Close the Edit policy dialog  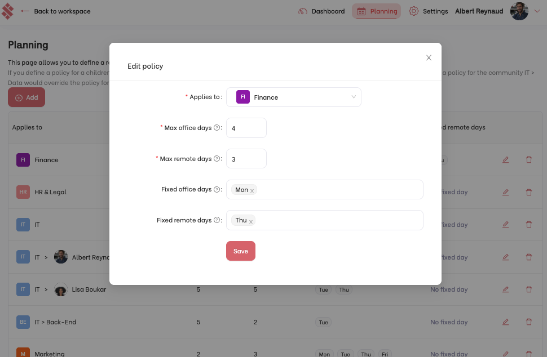click(429, 58)
